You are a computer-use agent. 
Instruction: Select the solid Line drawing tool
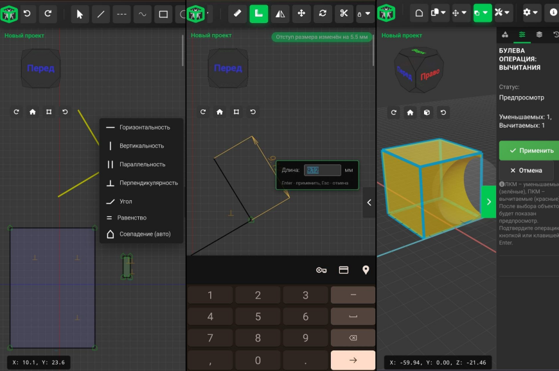click(101, 14)
